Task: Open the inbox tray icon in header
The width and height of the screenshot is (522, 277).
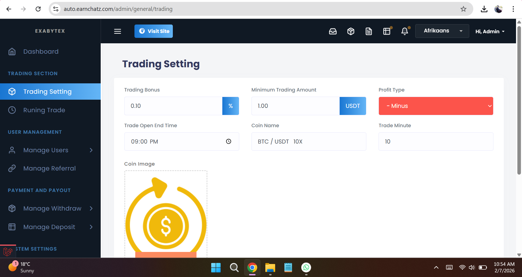Action: coord(333,31)
